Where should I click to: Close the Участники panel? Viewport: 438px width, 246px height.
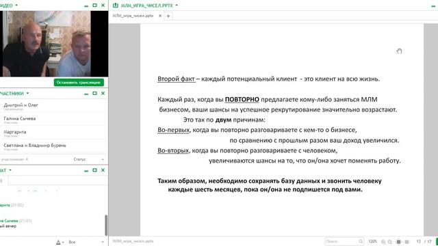[x=103, y=93]
